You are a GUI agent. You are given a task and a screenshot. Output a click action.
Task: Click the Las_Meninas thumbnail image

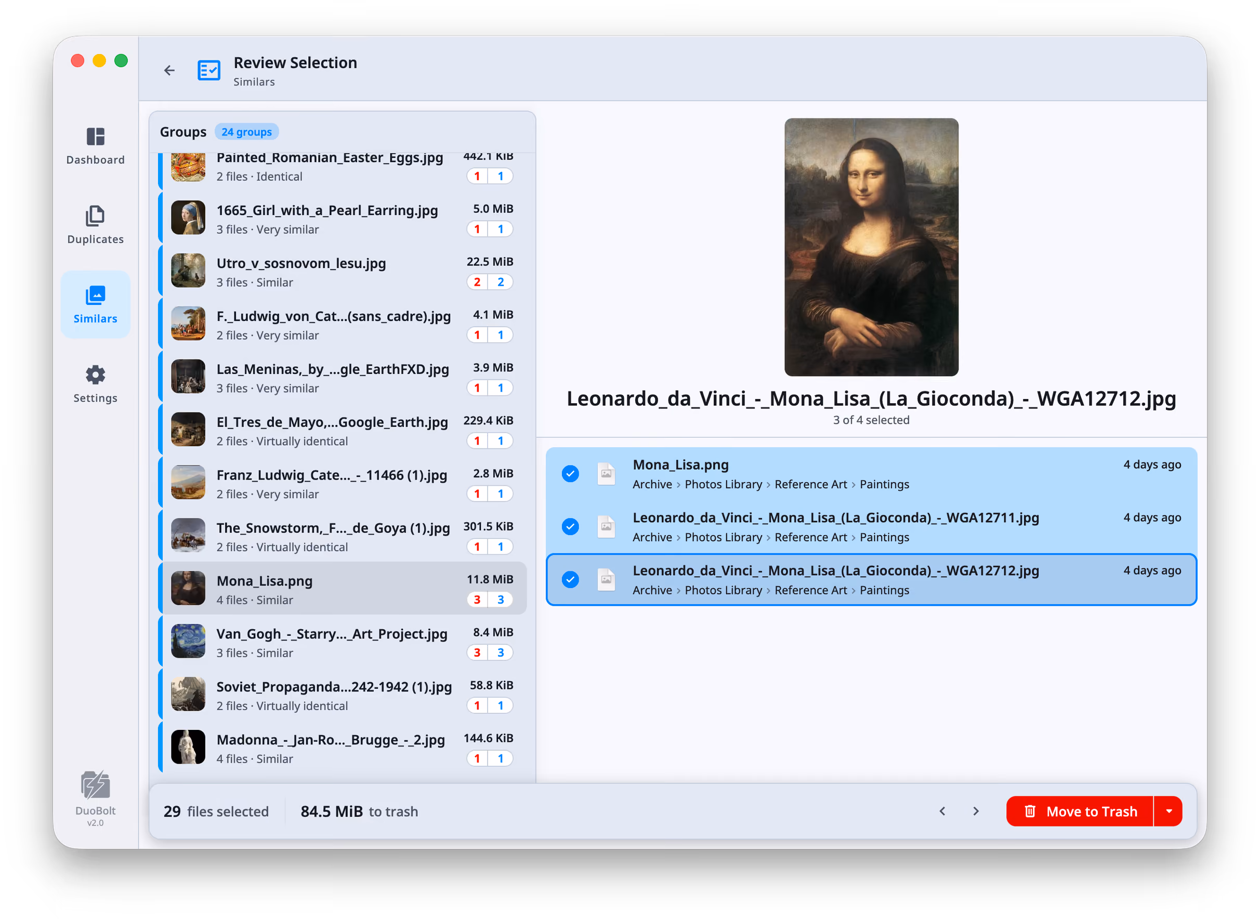click(188, 377)
